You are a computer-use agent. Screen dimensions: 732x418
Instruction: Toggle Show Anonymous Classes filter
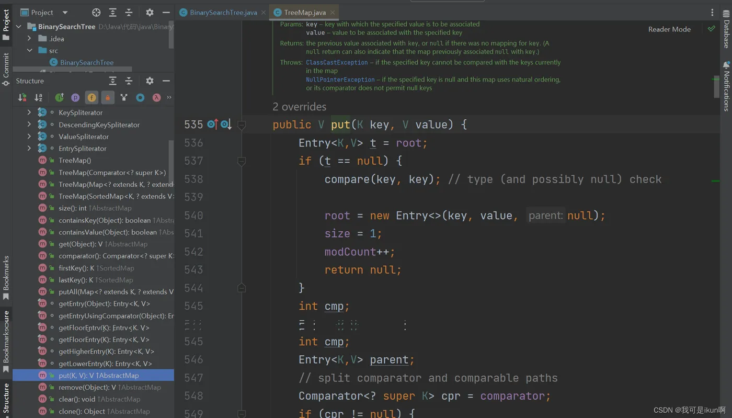click(x=140, y=97)
